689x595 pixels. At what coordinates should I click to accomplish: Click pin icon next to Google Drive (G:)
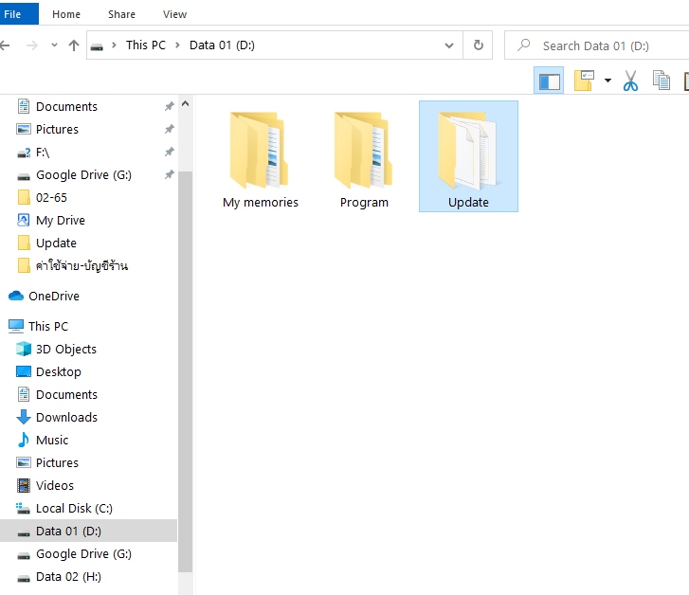170,175
